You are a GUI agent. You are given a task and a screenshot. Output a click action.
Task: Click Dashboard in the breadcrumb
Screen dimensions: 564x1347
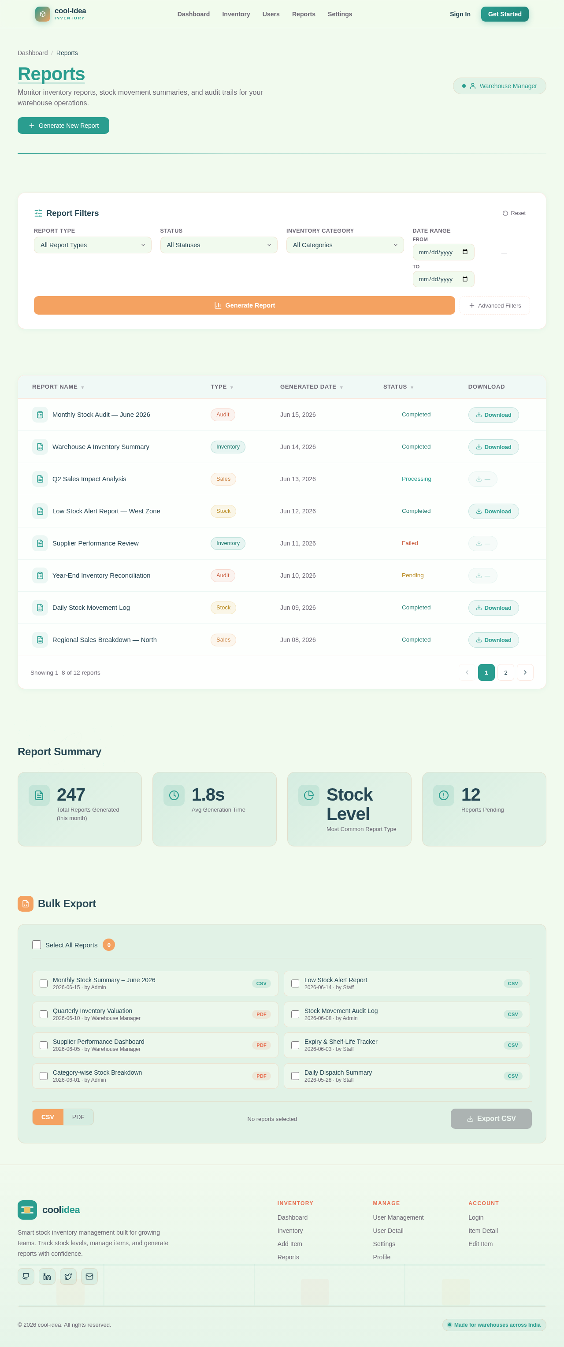pyautogui.click(x=33, y=53)
